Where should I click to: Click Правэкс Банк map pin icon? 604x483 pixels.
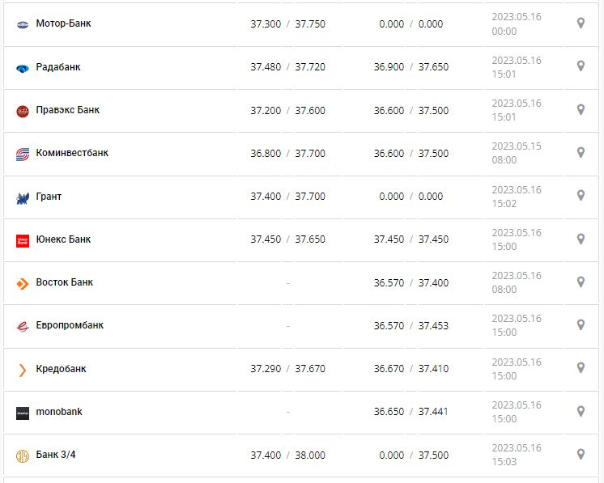pos(581,109)
